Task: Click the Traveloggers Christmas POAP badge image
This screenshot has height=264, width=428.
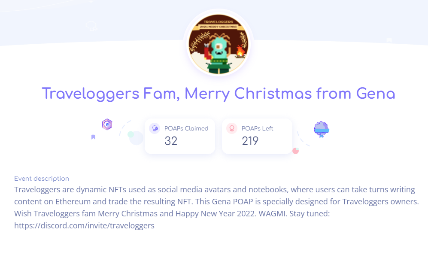Action: point(219,44)
